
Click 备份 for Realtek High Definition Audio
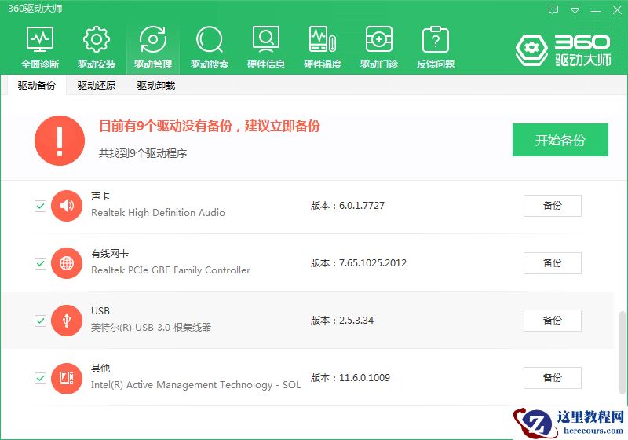(553, 206)
